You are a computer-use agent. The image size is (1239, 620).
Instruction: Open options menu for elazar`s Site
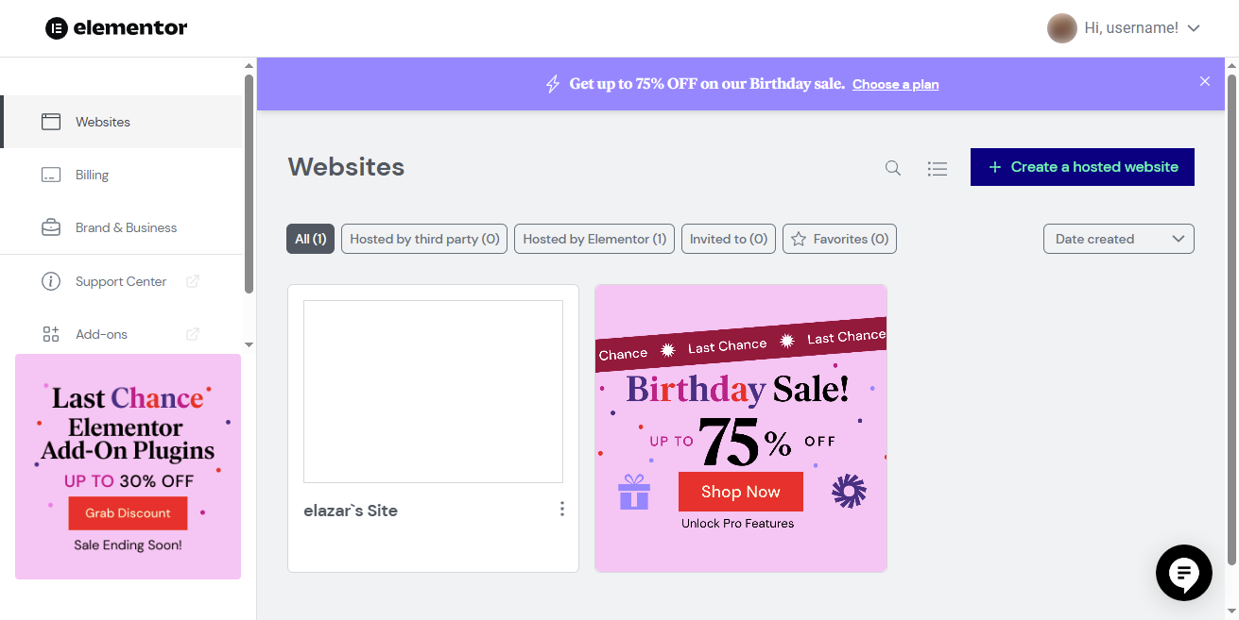562,508
